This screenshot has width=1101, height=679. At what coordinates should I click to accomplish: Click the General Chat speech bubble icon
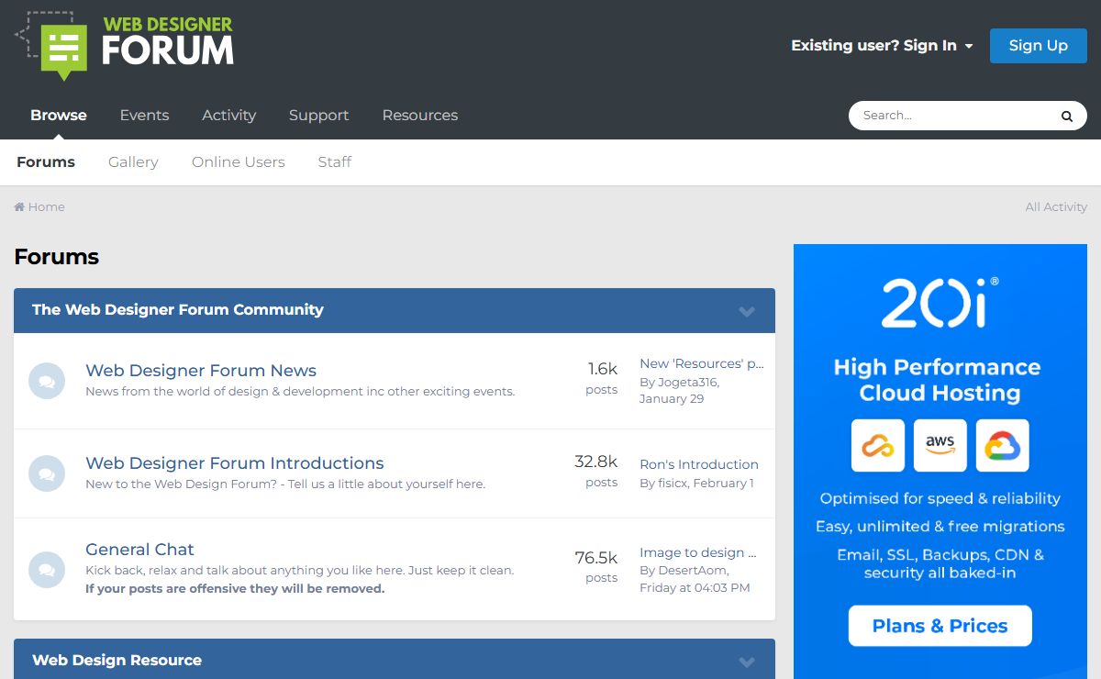point(47,569)
